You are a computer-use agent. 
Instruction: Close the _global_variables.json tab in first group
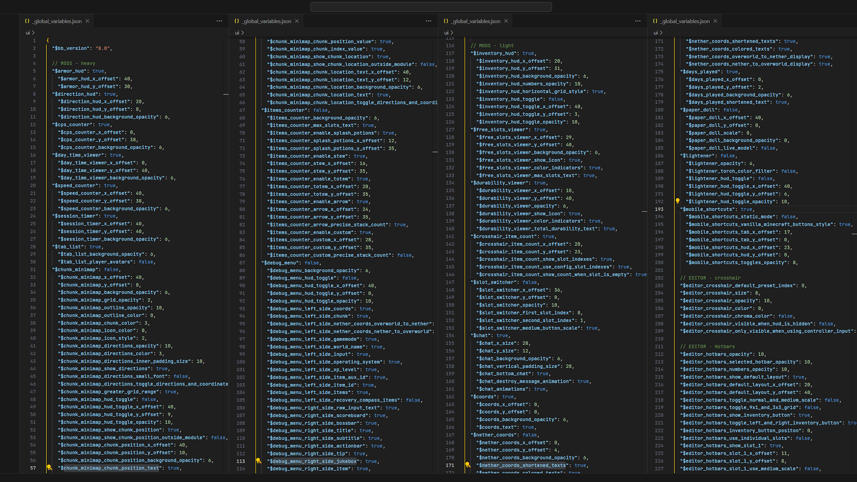click(87, 21)
